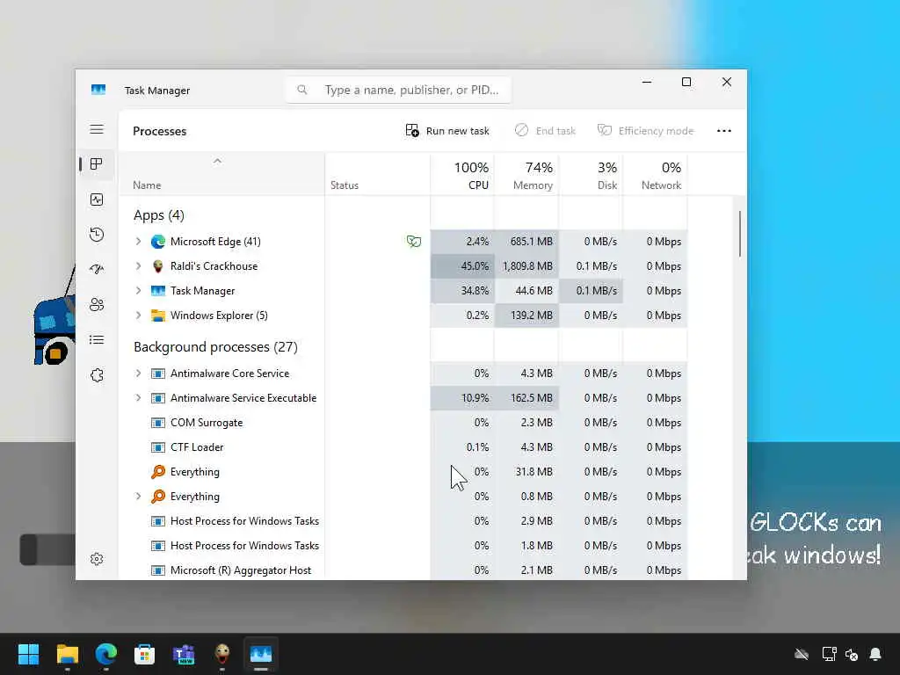Viewport: 900px width, 675px height.
Task: Click the Efficiency mode button
Action: [646, 131]
